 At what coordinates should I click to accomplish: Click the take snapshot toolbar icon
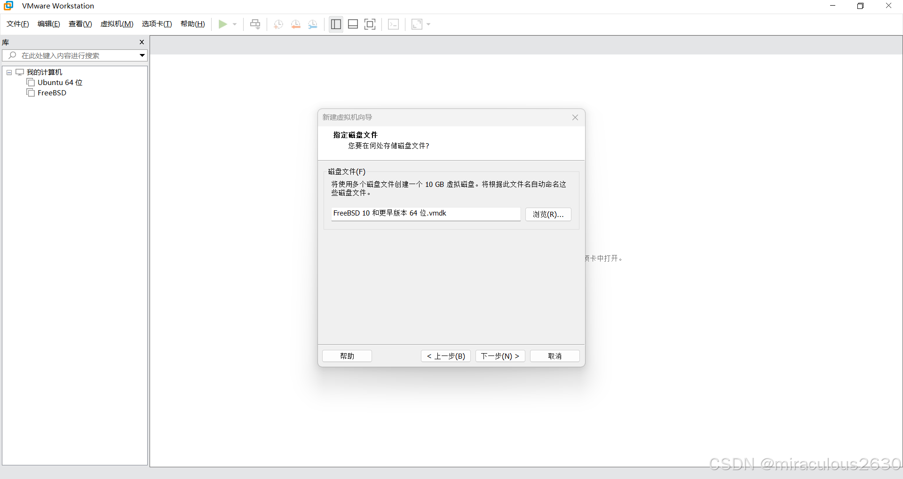click(x=278, y=24)
